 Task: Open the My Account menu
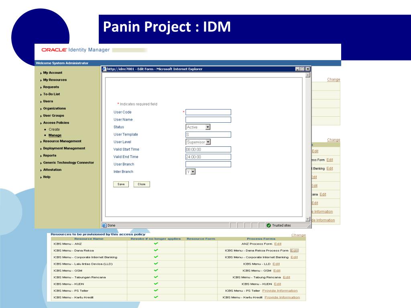pos(53,73)
